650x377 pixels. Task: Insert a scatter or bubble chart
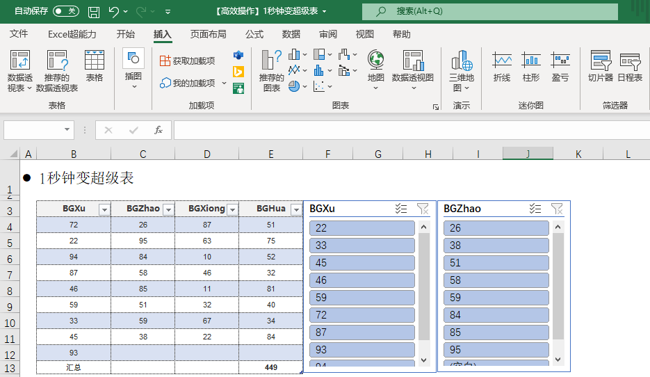click(323, 86)
